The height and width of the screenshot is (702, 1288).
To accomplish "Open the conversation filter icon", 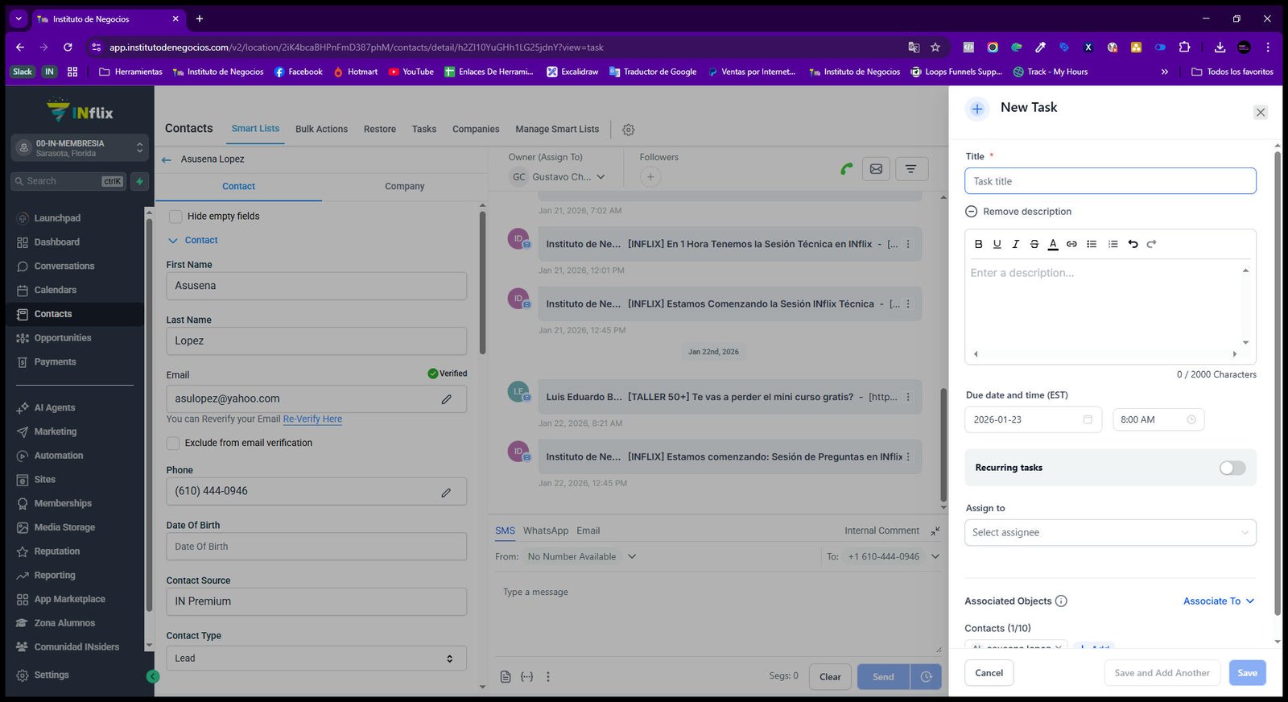I will [910, 169].
